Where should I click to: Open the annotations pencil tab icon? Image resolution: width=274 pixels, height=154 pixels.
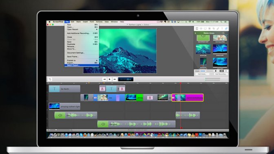pos(218,29)
